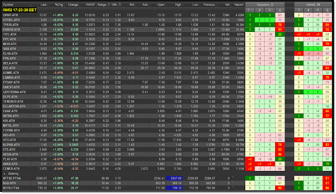Click the VWAP column header
The width and height of the screenshot is (336, 194).
point(90,5)
